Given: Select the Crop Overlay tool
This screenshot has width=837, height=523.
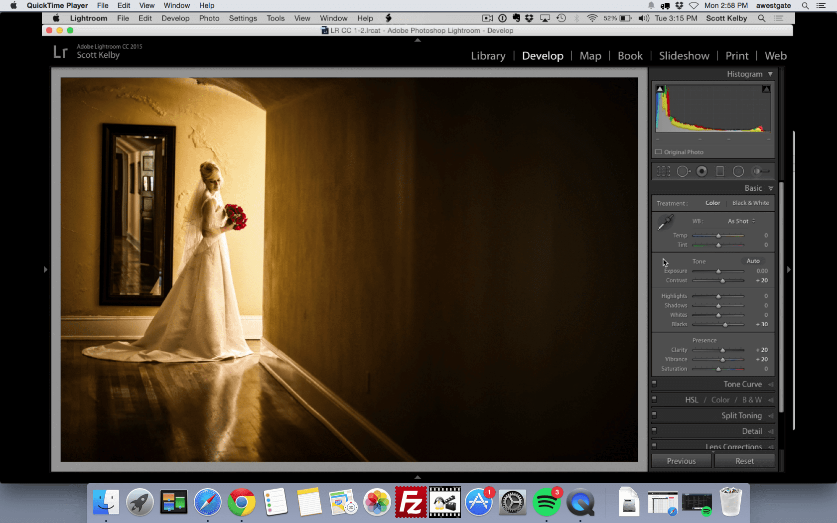Looking at the screenshot, I should 664,171.
